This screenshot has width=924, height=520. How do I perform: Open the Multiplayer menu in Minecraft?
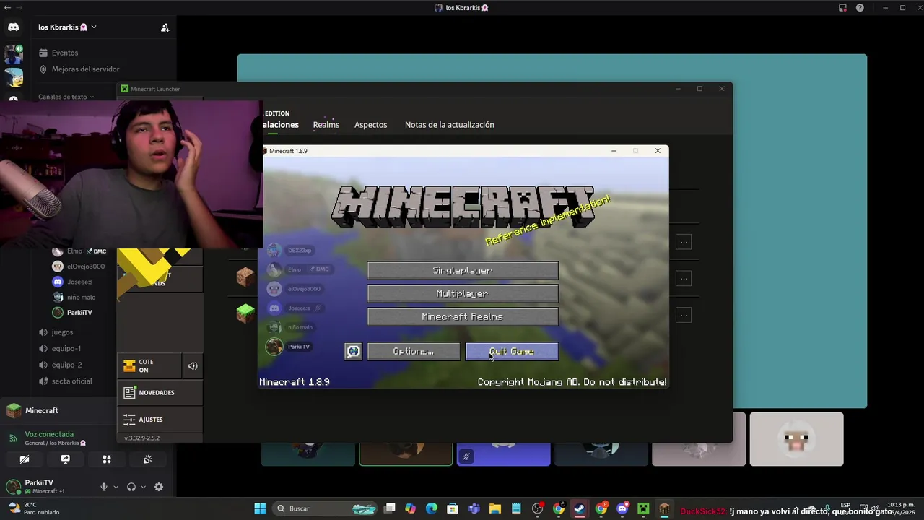pos(462,293)
